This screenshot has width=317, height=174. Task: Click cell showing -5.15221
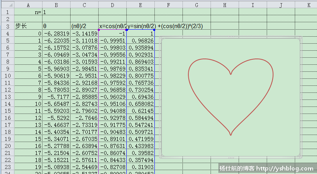pyautogui.click(x=57, y=160)
